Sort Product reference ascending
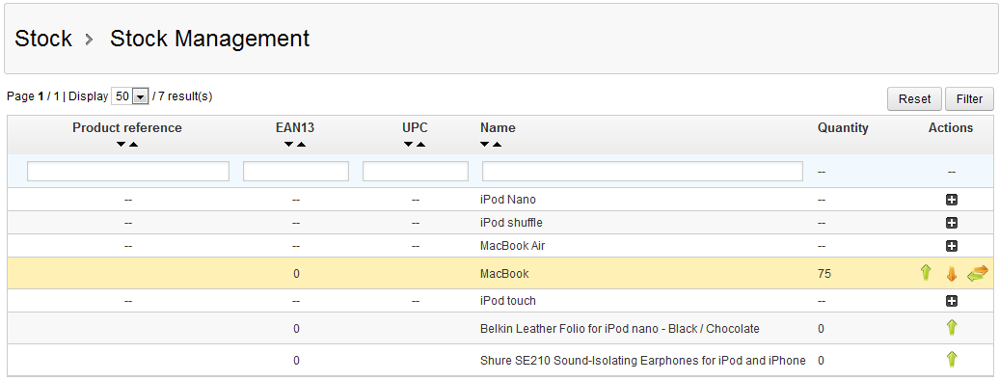This screenshot has width=999, height=381. (x=133, y=145)
